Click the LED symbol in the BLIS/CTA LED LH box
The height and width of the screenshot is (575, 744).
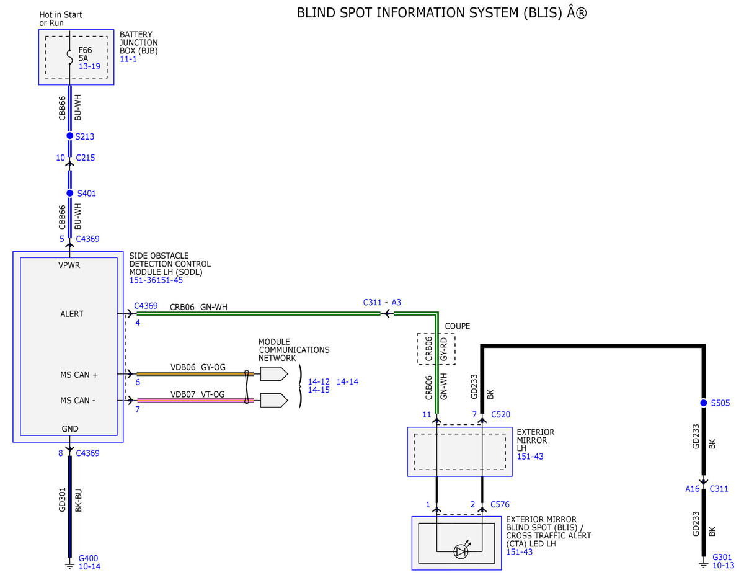(461, 551)
